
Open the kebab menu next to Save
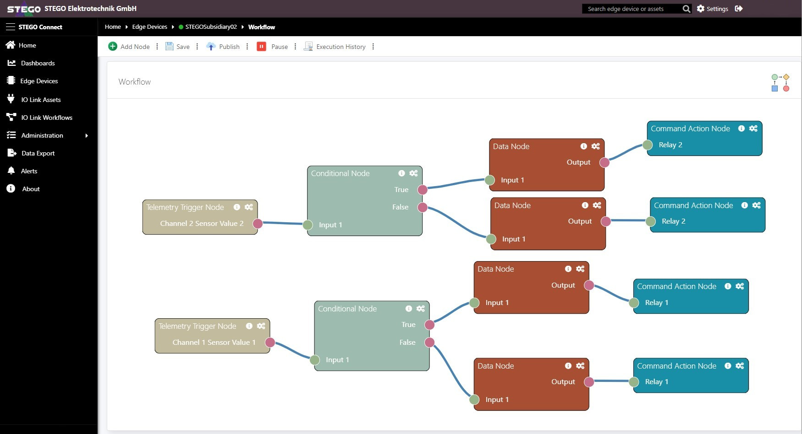tap(197, 46)
